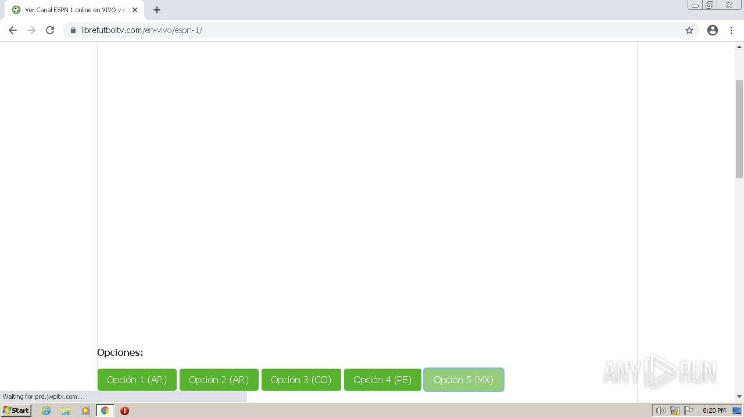The height and width of the screenshot is (418, 744).
Task: Click the taskbar clock 8:20 PM
Action: point(714,410)
